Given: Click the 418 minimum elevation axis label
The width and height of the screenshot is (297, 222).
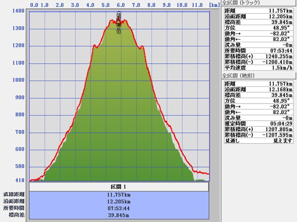Looking at the screenshot, I should tap(20, 181).
